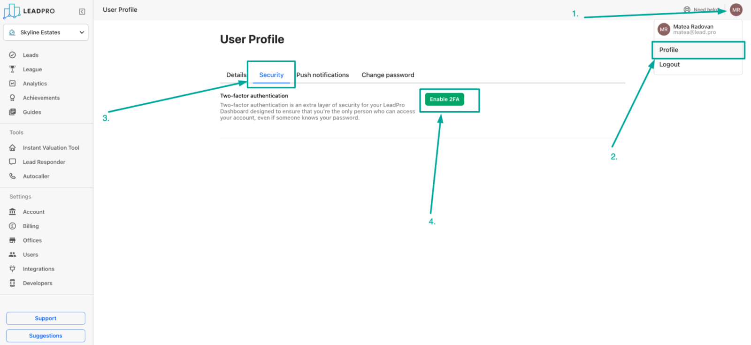This screenshot has width=751, height=345.
Task: Choose Logout in the user menu
Action: pyautogui.click(x=669, y=64)
